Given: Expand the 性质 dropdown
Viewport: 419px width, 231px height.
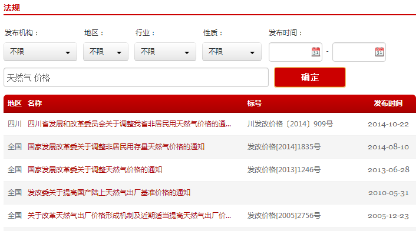Looking at the screenshot, I should (232, 52).
